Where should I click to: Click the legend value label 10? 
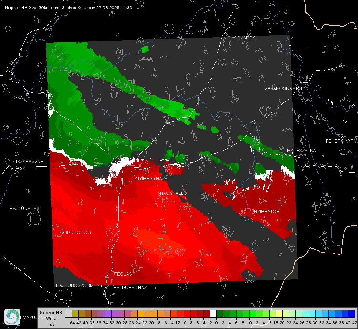[249, 323]
